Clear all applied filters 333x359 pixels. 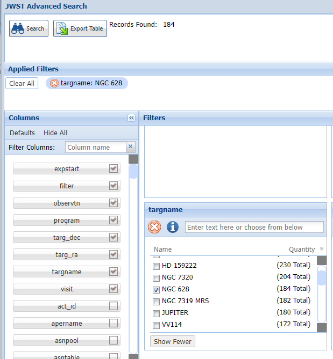[22, 83]
